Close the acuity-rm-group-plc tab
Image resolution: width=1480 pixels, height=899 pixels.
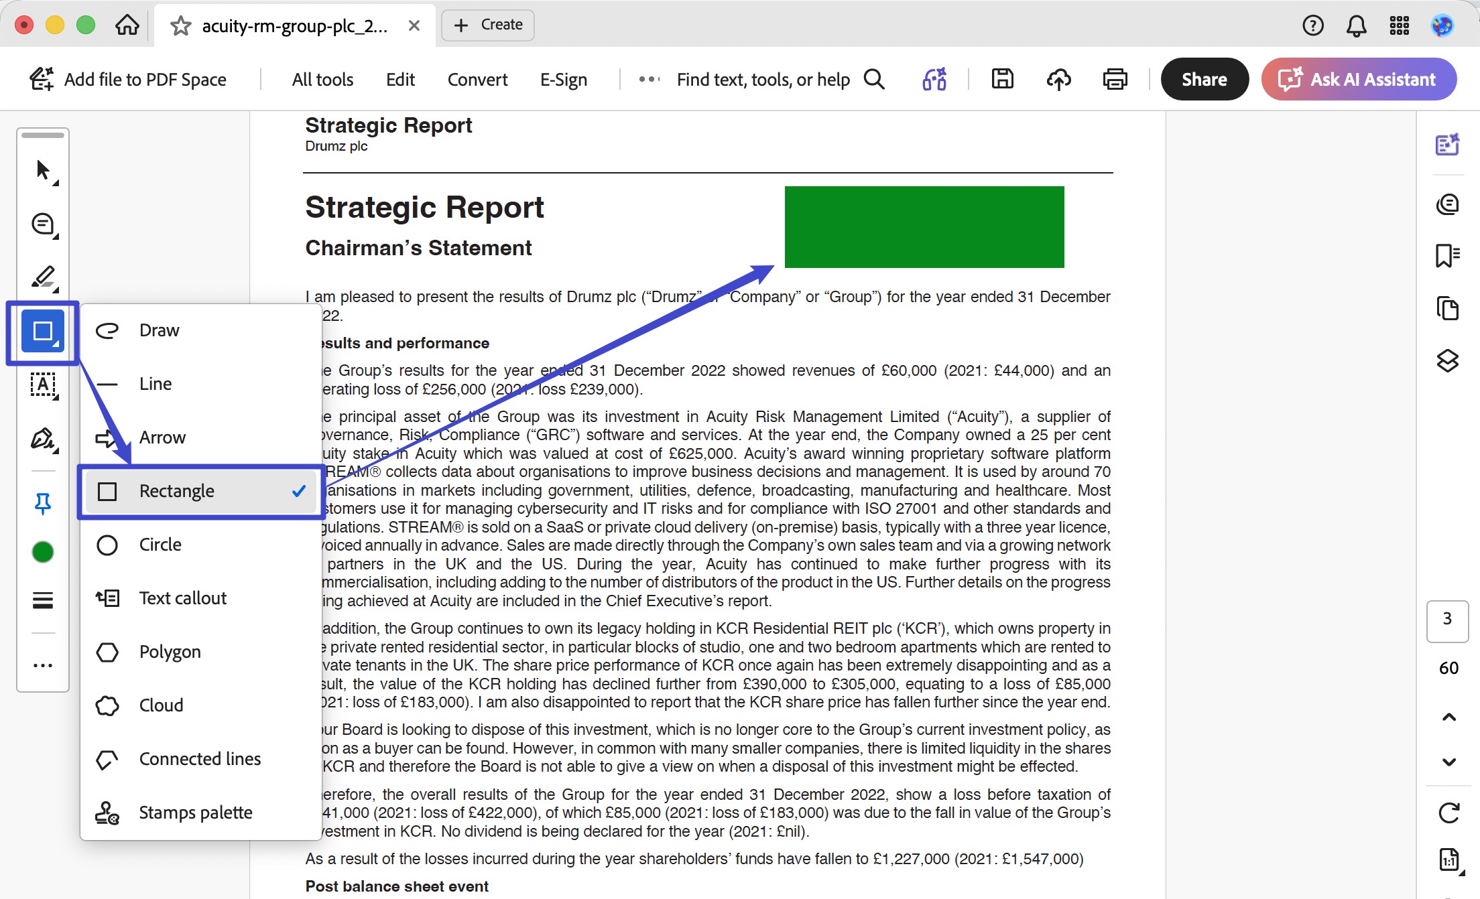pos(414,25)
